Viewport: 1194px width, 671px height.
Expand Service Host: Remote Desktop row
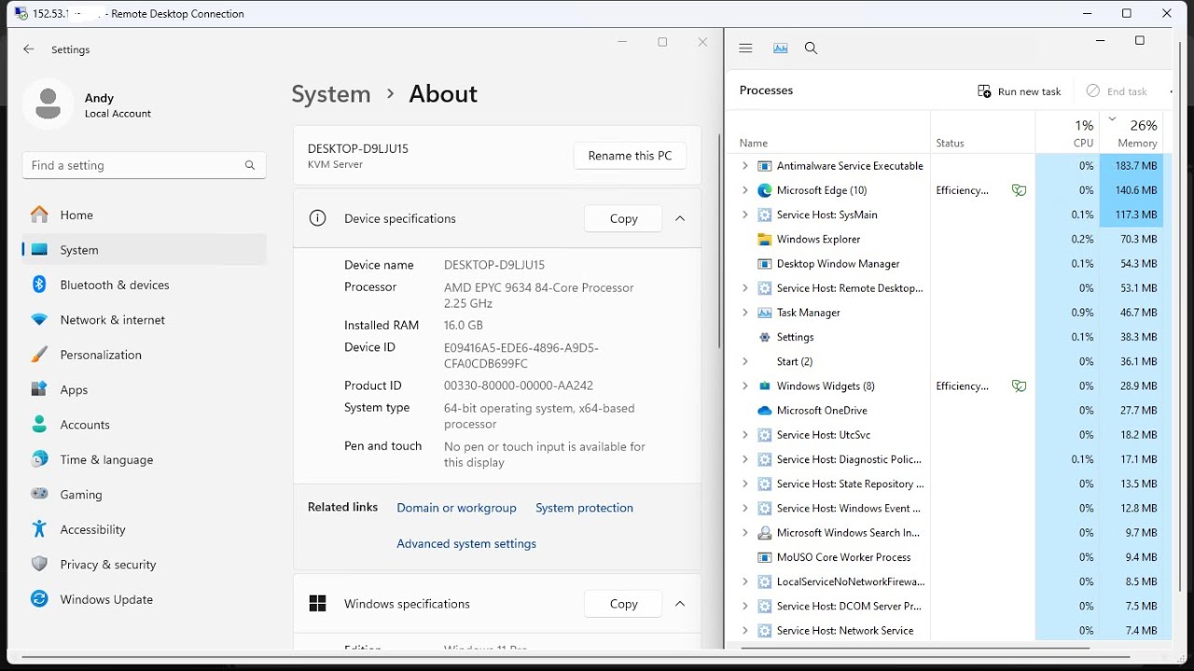744,288
